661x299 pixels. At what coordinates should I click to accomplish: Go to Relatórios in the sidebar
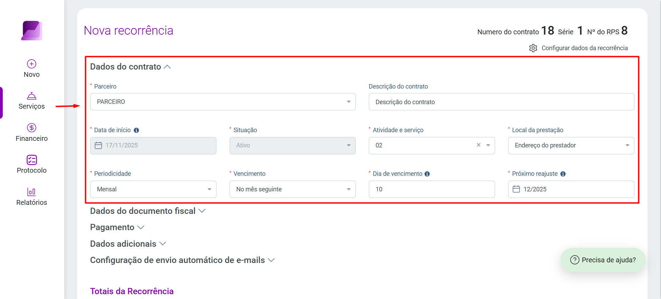click(32, 197)
